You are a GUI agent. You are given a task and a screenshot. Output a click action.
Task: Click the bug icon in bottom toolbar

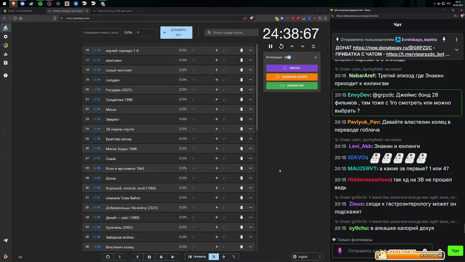tap(161, 257)
